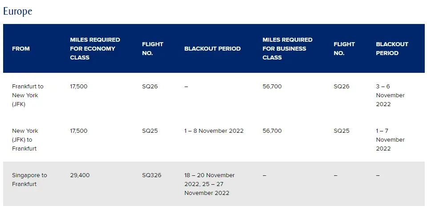The image size is (431, 210).
Task: Click the business class SQ26 flight number
Action: [342, 87]
